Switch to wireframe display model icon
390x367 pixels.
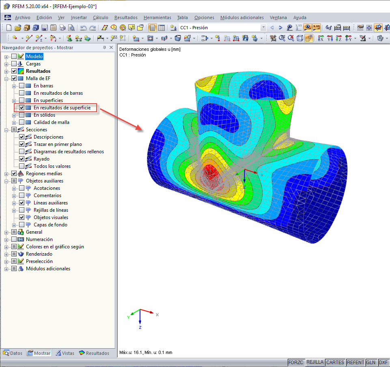point(300,38)
